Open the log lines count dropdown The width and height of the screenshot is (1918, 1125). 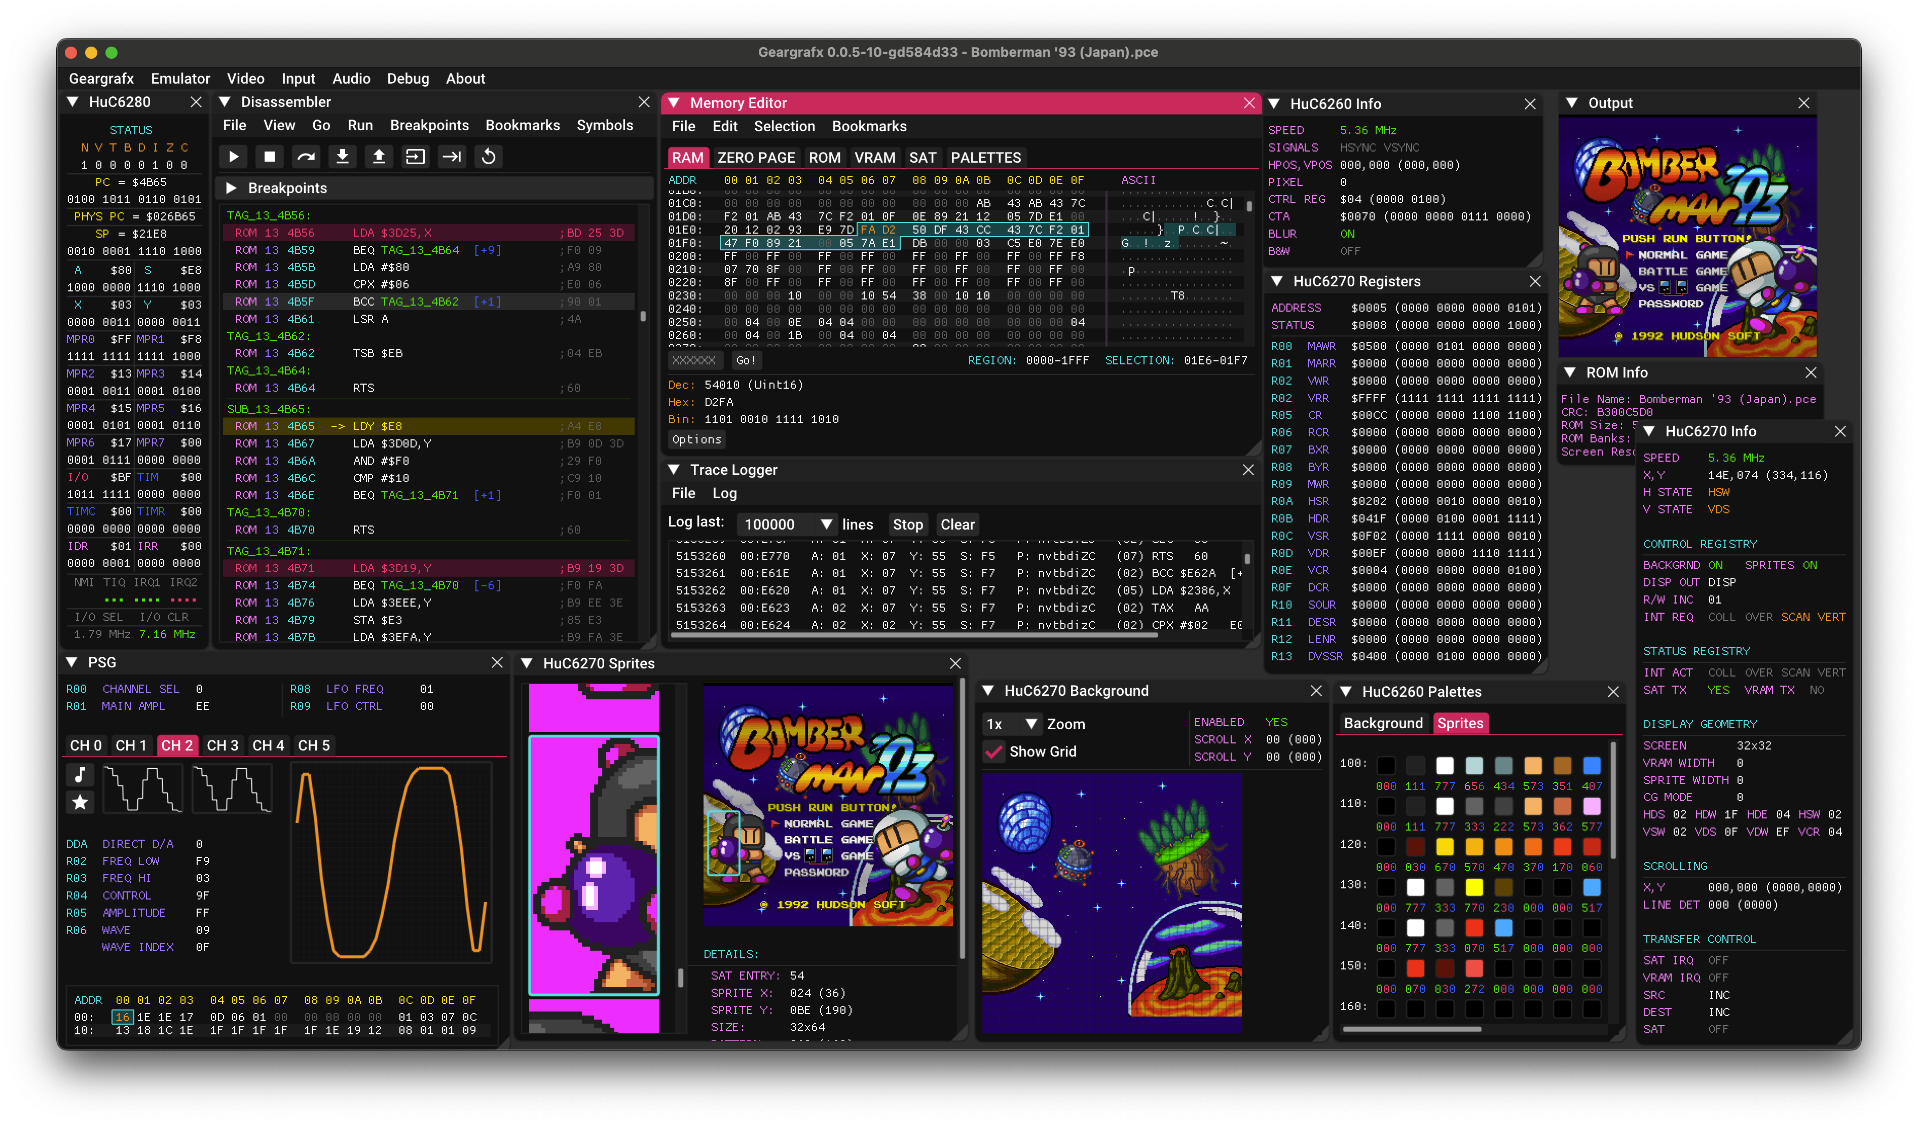coord(826,524)
